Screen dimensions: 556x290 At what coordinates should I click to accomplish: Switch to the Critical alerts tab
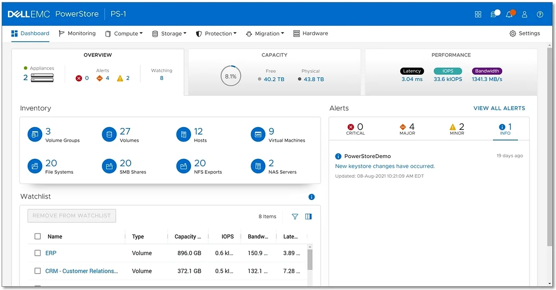pyautogui.click(x=355, y=129)
